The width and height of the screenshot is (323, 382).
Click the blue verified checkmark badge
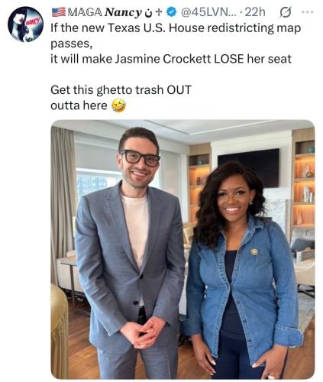point(171,11)
